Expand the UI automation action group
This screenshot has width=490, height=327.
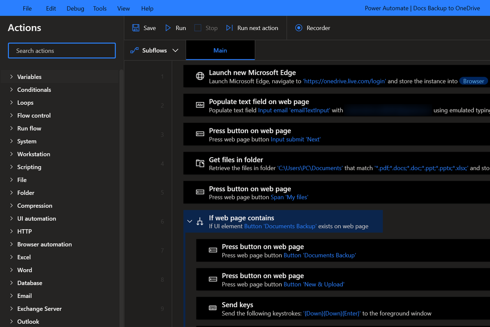point(11,219)
